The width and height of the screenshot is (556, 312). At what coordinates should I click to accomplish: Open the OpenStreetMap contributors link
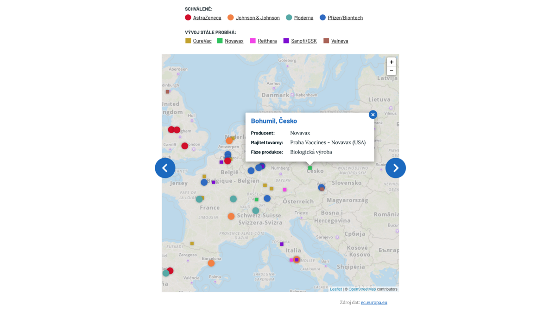click(362, 289)
